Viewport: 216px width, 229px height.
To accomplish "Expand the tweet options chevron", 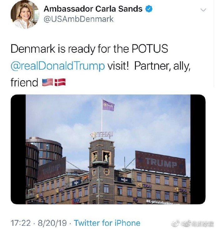I will tap(203, 10).
